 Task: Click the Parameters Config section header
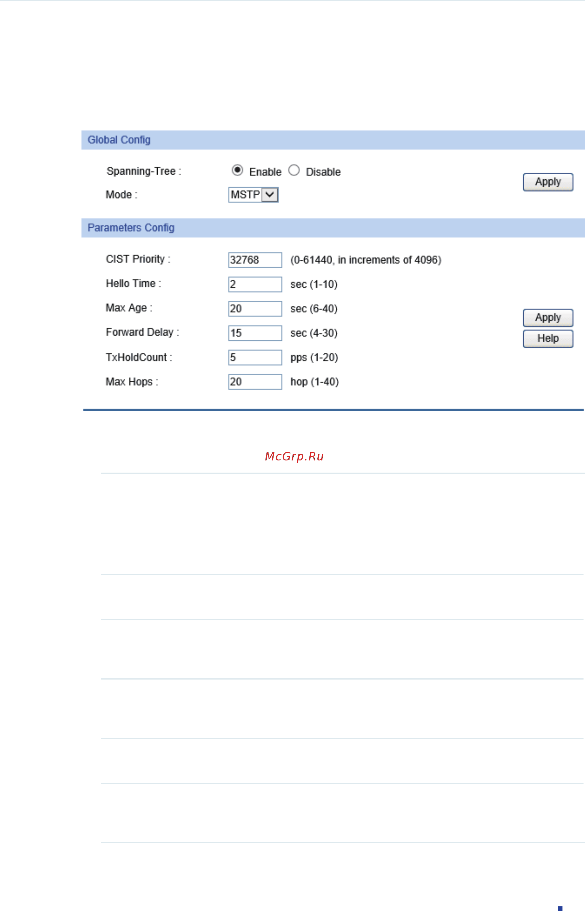click(x=333, y=228)
